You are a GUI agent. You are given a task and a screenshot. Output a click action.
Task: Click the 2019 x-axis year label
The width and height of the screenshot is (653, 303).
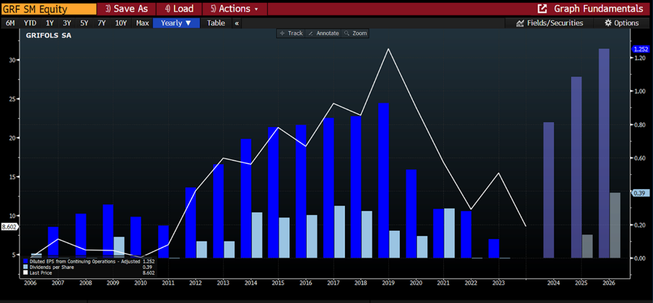pyautogui.click(x=388, y=282)
